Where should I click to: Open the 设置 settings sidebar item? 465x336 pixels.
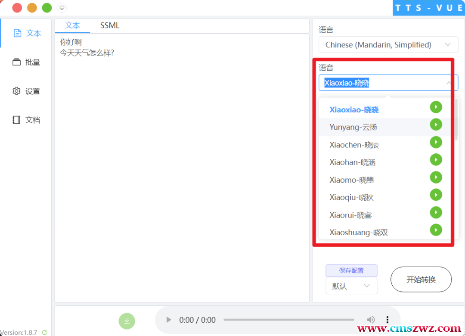[x=26, y=91]
